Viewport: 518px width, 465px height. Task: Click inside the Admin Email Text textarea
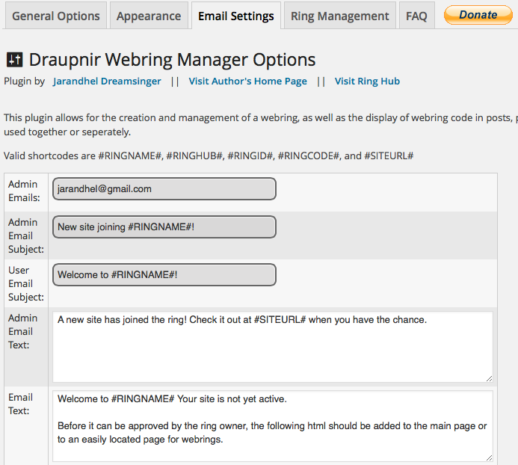click(x=273, y=347)
